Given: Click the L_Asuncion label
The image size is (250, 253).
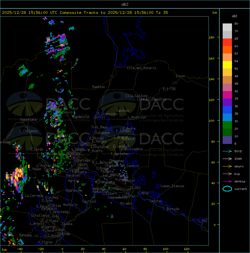Looking at the screenshot, I should [137, 117].
